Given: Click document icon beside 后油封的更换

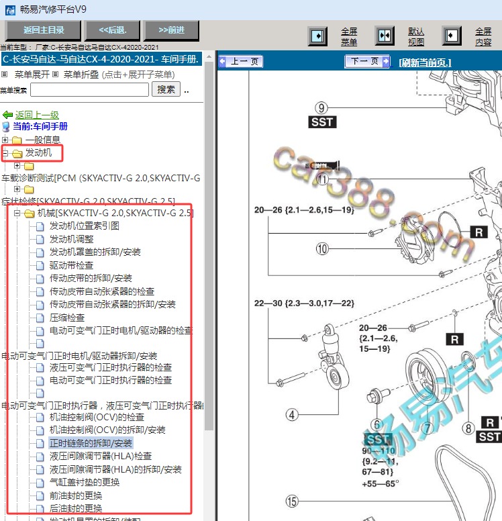Looking at the screenshot, I should click(x=40, y=509).
